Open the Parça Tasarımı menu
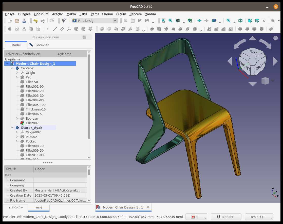 (102, 14)
